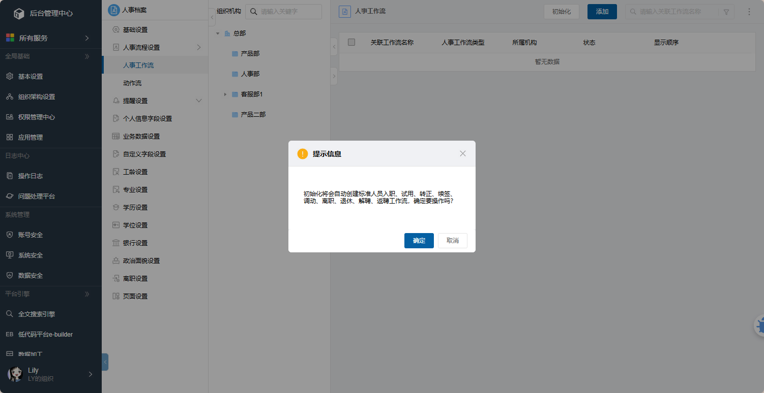Open the 动作流 menu item
This screenshot has width=764, height=393.
click(132, 83)
